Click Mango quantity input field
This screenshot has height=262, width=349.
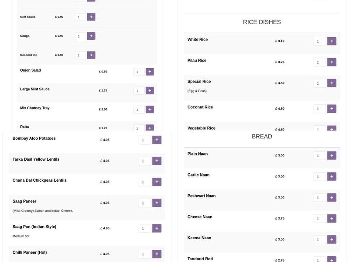coord(80,36)
